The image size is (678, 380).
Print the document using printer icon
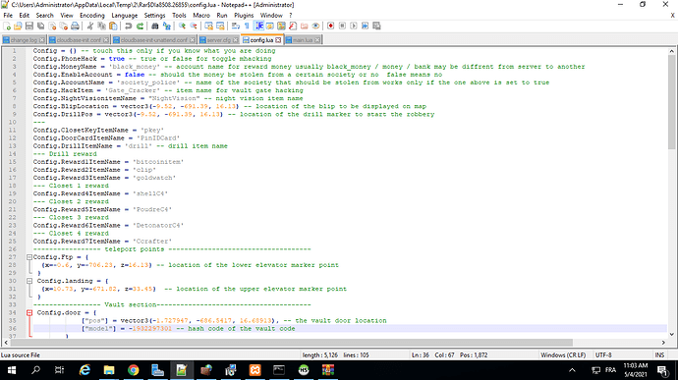75,26
